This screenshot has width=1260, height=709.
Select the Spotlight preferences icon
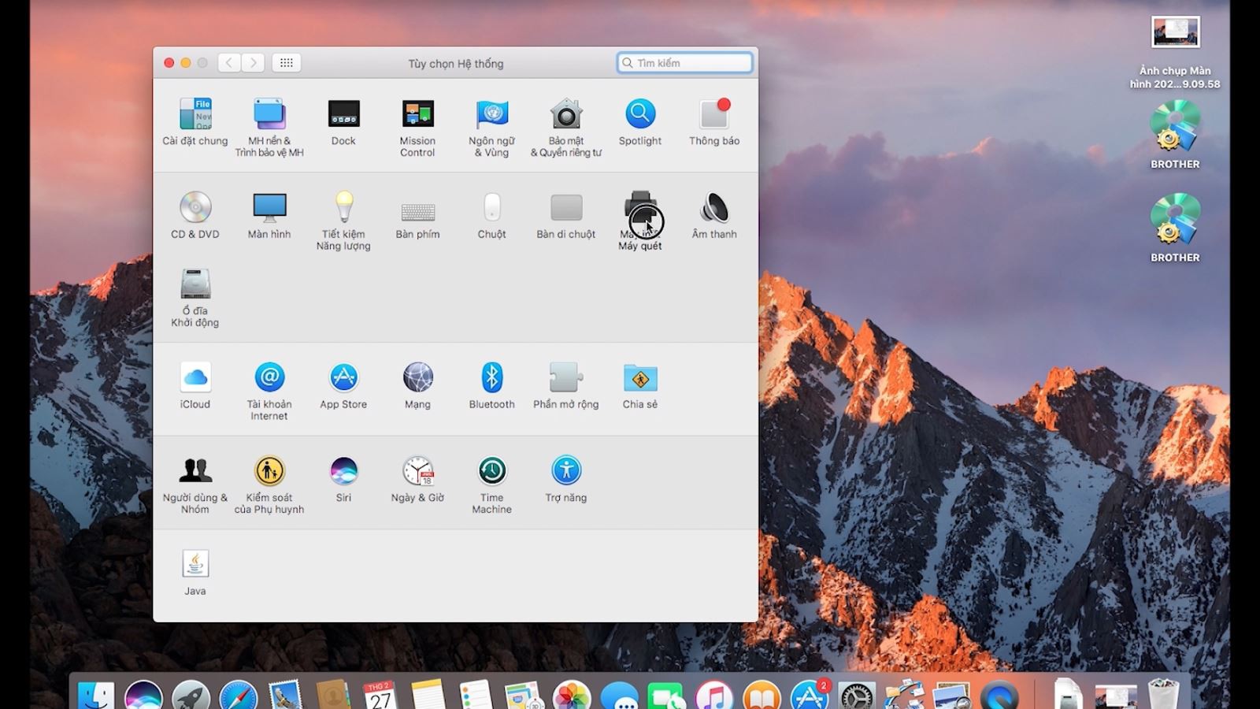[x=639, y=115]
